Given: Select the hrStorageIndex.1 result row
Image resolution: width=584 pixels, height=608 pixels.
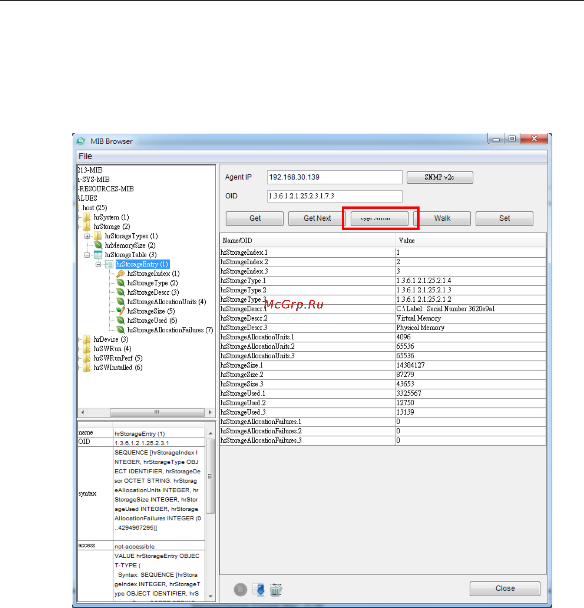Looking at the screenshot, I should pyautogui.click(x=383, y=253).
